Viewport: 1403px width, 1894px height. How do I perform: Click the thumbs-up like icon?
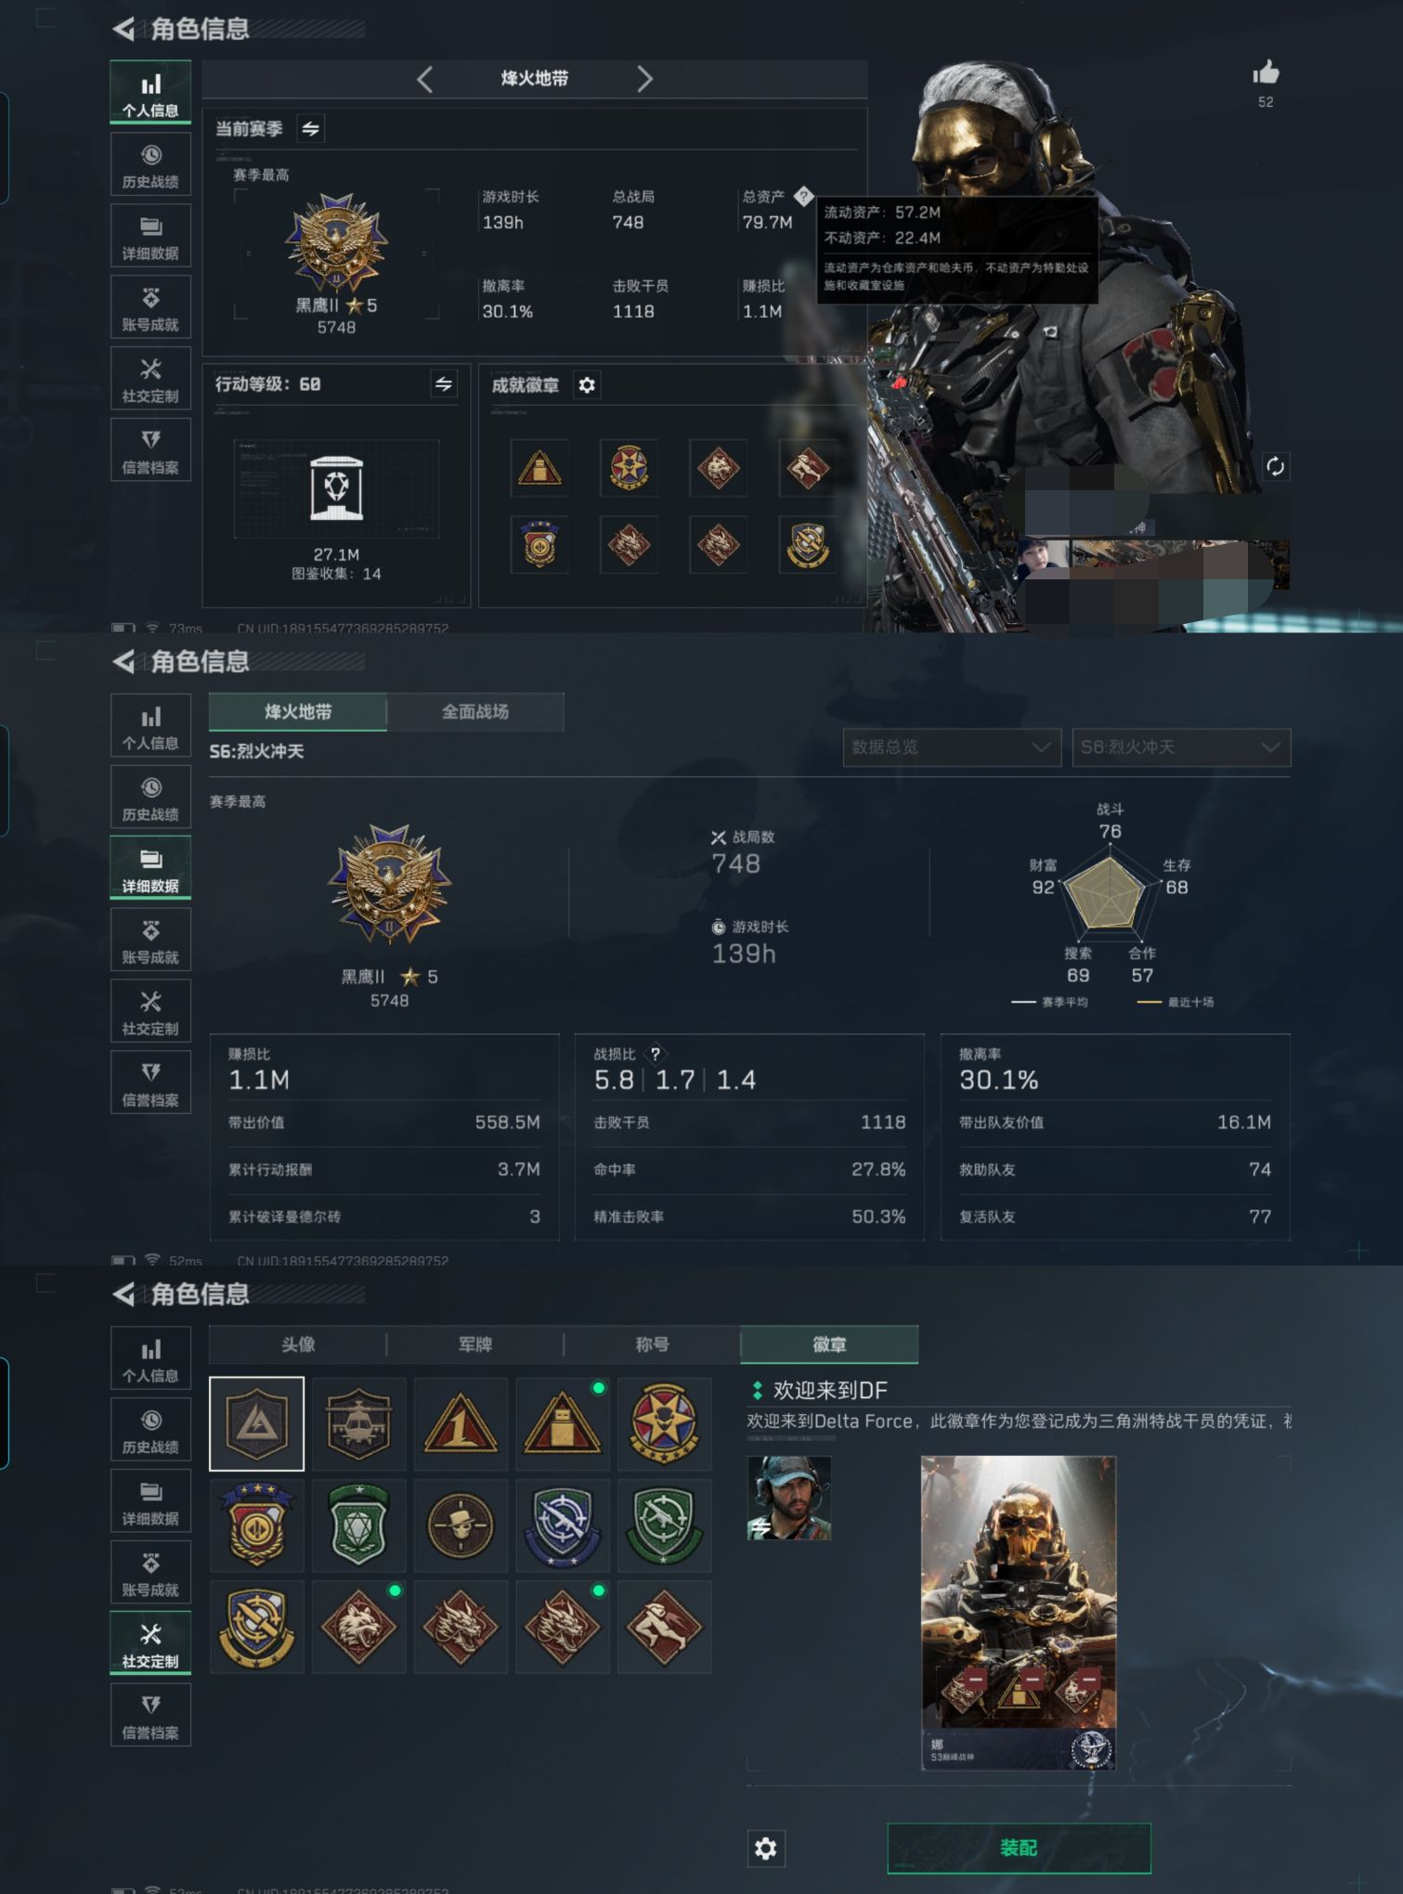point(1266,72)
